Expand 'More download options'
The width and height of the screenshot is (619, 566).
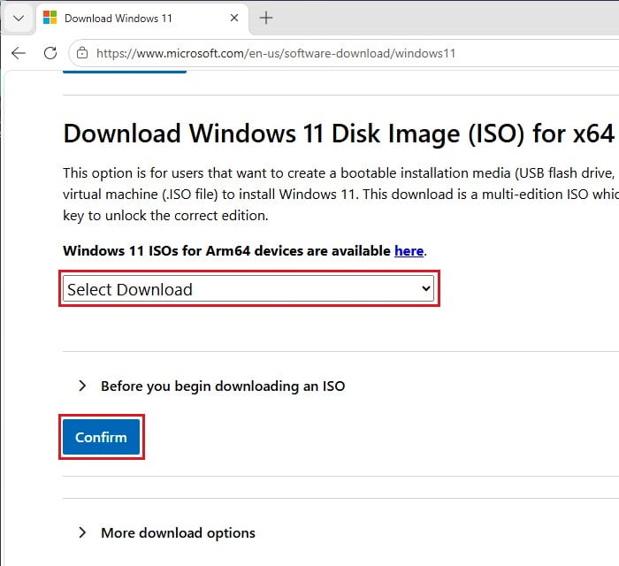167,533
